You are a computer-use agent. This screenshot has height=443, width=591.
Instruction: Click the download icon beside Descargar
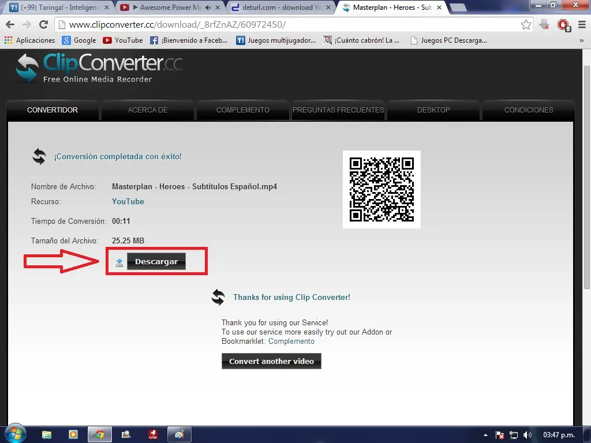[119, 262]
